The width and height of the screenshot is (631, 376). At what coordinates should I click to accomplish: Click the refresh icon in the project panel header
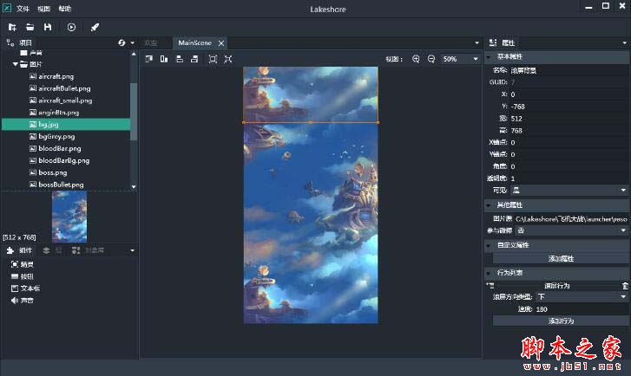click(x=122, y=42)
